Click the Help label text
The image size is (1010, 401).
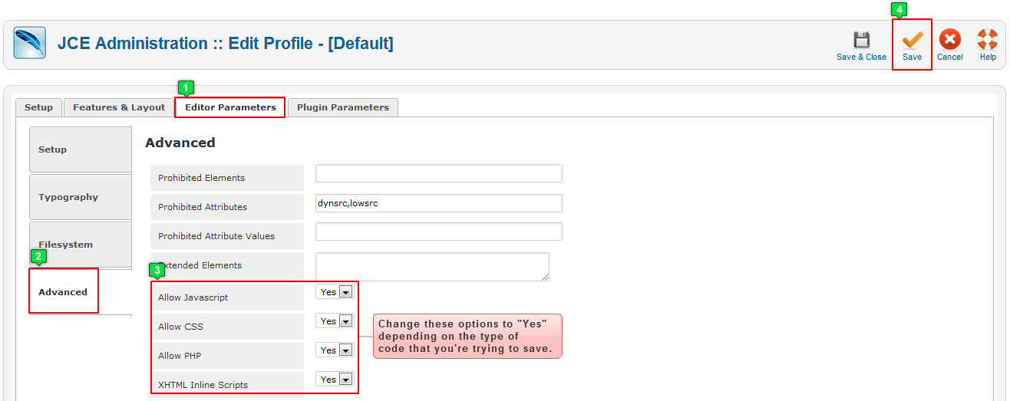point(988,57)
